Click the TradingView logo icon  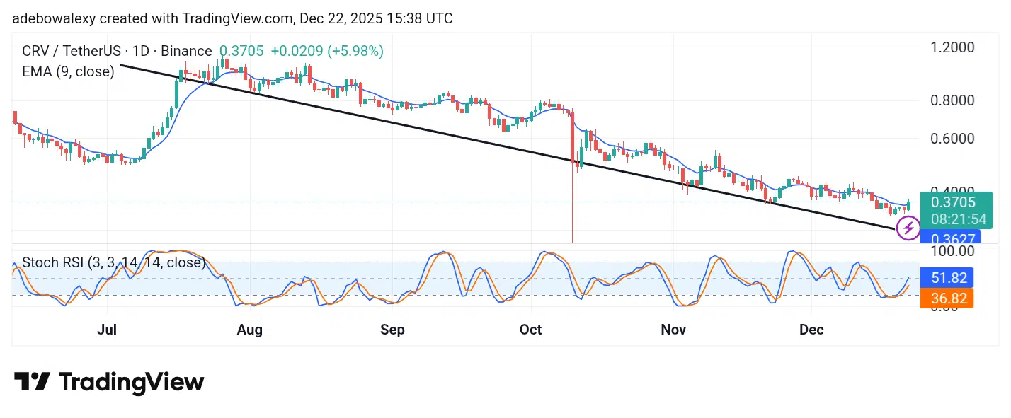[x=32, y=382]
